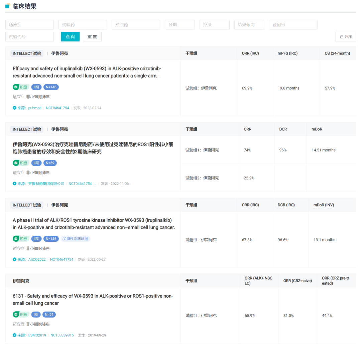Click the N=146 badge on the ASCO2022 study

tap(51, 239)
